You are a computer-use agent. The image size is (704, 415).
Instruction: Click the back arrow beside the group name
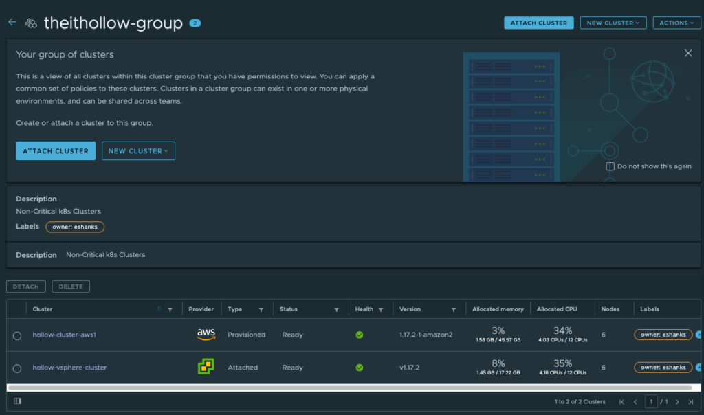[12, 23]
